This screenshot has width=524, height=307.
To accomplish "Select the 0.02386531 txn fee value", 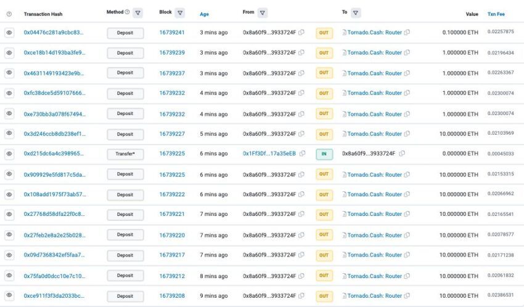I will coord(501,295).
